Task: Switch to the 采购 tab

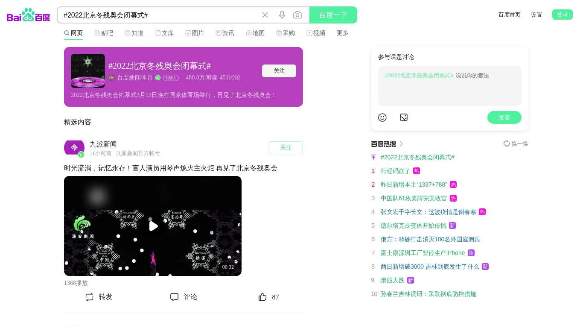Action: click(x=286, y=33)
